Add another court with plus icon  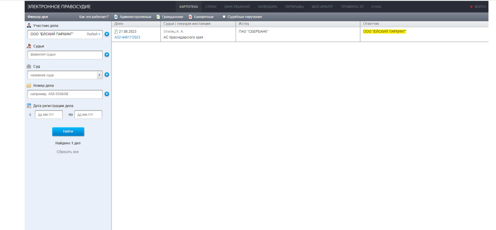(107, 75)
